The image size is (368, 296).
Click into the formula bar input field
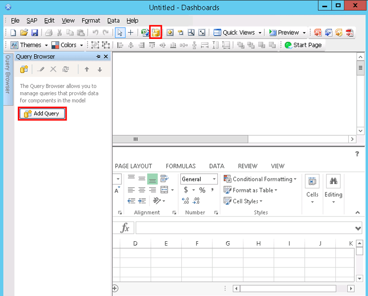(245, 228)
